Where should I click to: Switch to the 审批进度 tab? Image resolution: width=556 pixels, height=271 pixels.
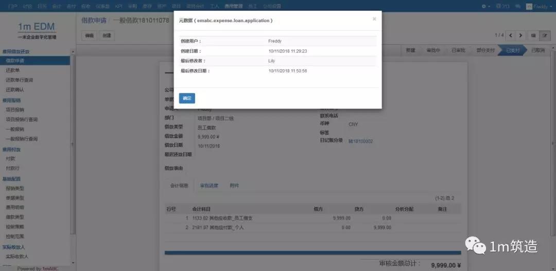point(209,185)
